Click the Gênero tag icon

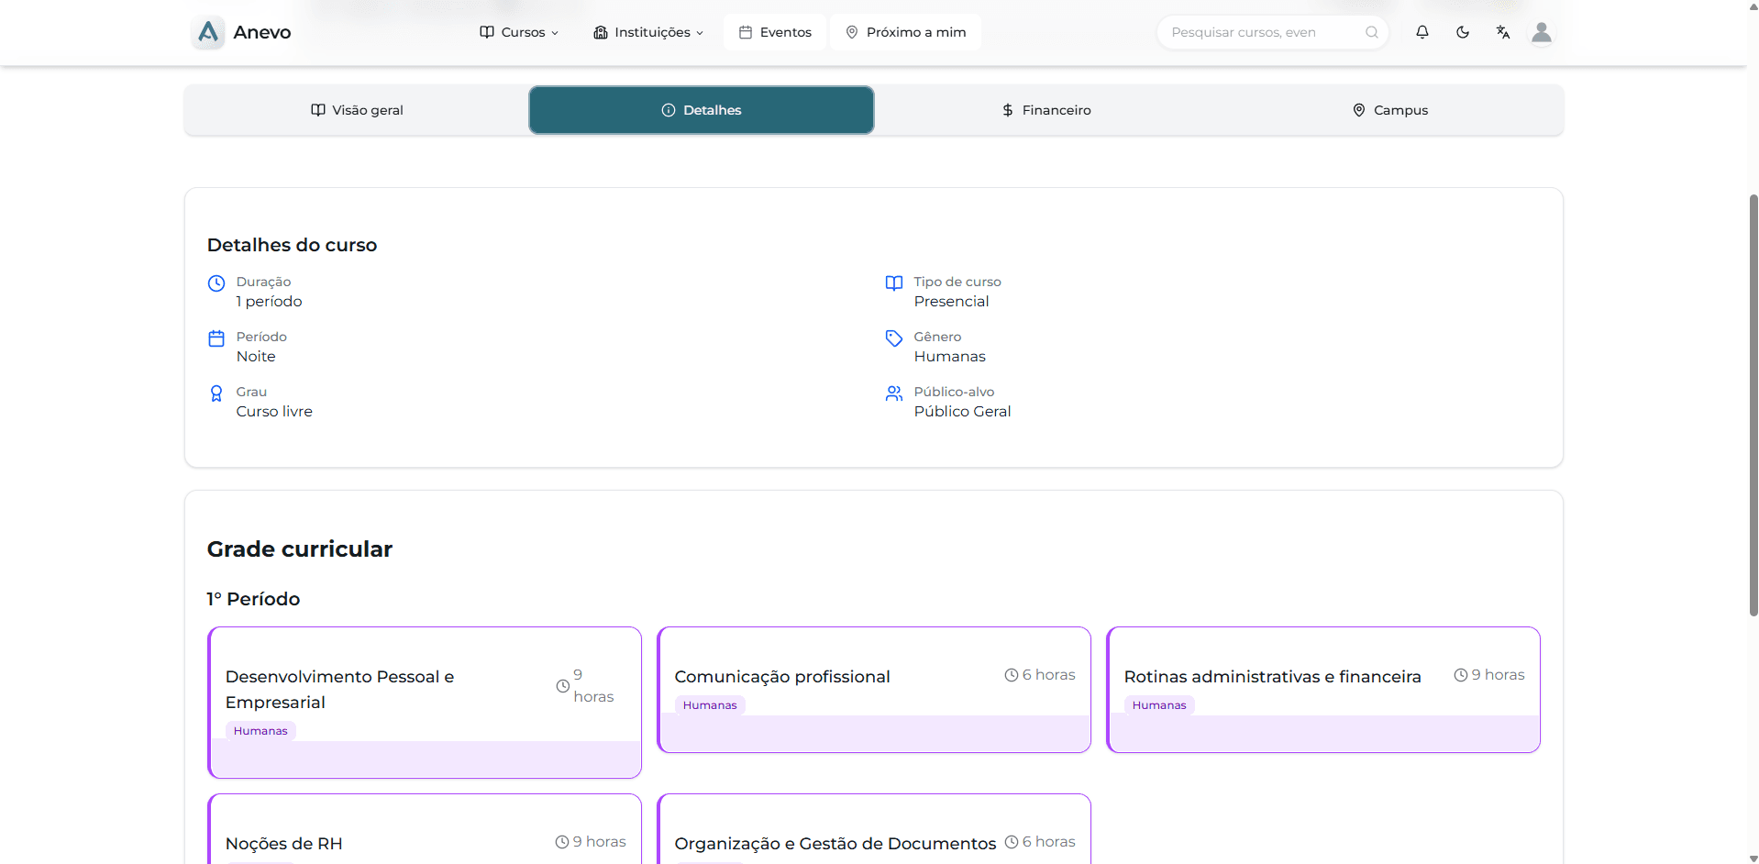[x=894, y=338]
